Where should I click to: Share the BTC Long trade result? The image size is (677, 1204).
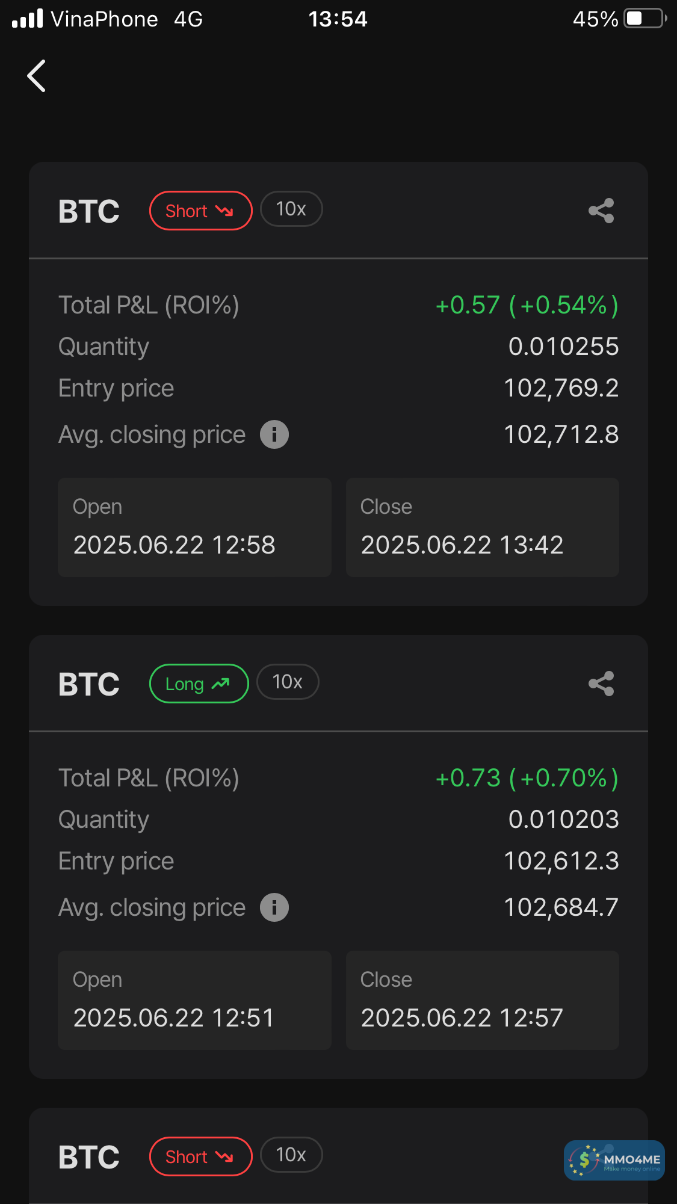click(601, 684)
